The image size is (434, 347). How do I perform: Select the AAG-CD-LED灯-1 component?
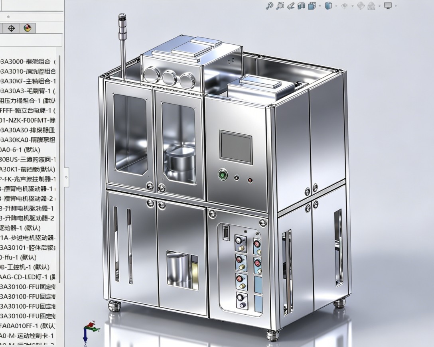28,277
